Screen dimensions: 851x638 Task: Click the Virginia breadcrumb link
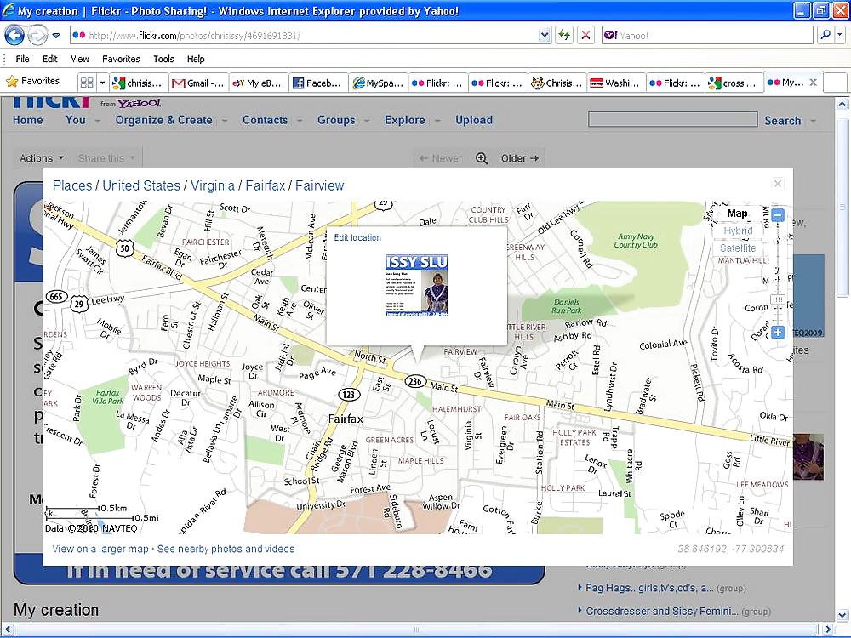point(213,185)
